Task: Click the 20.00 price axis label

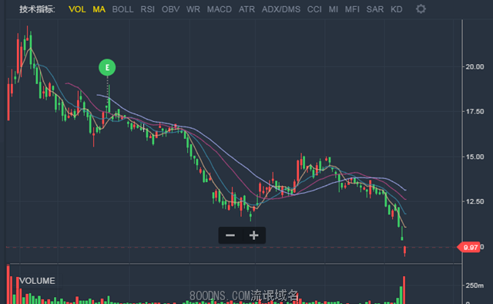Action: [x=475, y=67]
